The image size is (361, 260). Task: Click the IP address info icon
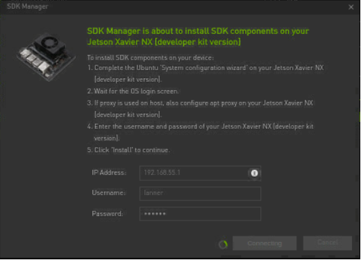tap(254, 173)
